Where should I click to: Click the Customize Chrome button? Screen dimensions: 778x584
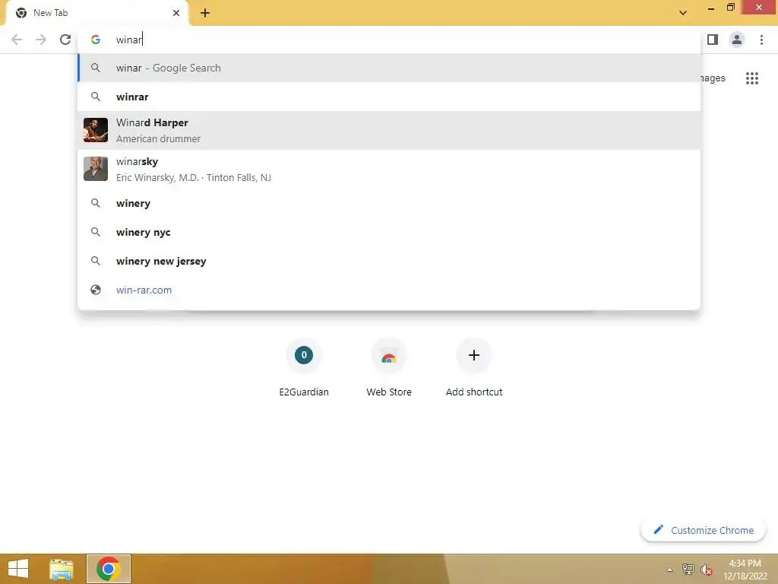click(x=703, y=530)
